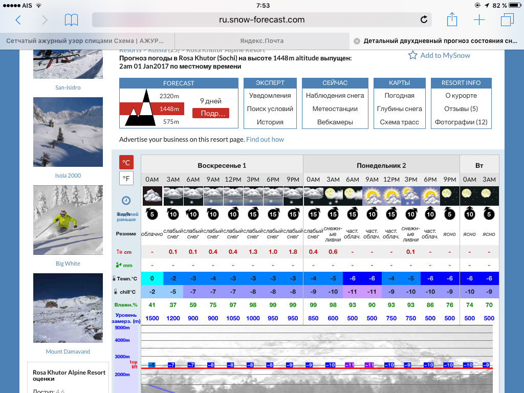Viewport: 524px width, 393px height.
Task: Open Вебкамеры link
Action: pyautogui.click(x=335, y=122)
